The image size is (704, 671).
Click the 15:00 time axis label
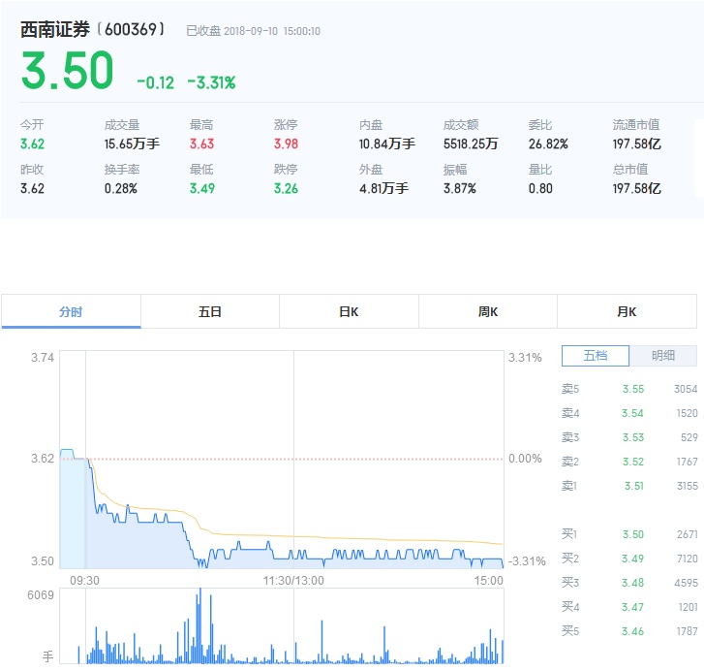click(488, 581)
